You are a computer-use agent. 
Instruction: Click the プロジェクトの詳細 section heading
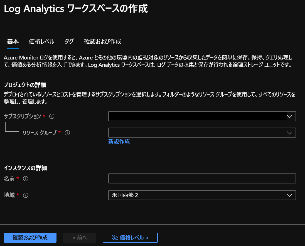point(25,85)
